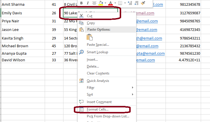210x122 pixels.
Task: Open Format Cells dialog
Action: (x=97, y=109)
